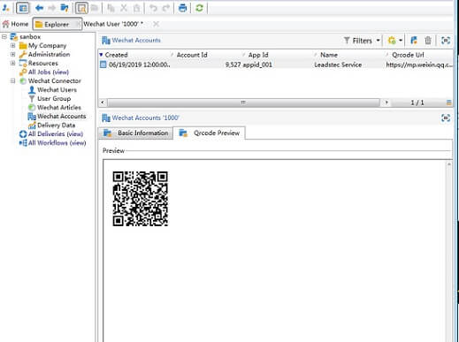Click the green refresh toolbar icon

199,8
